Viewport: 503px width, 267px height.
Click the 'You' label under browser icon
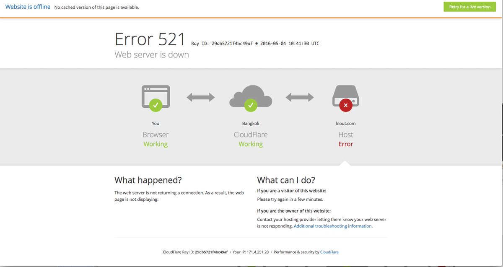(x=156, y=124)
